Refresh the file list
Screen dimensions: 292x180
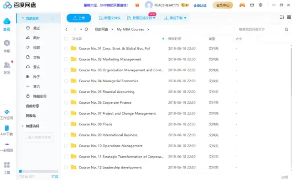pos(86,29)
